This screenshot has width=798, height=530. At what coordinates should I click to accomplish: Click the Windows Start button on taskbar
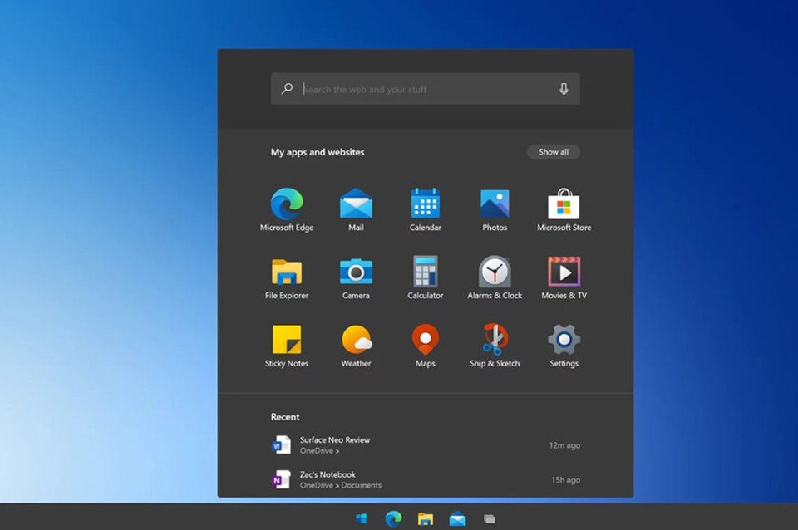click(362, 518)
